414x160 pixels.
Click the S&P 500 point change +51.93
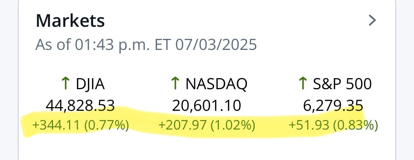[x=309, y=126]
